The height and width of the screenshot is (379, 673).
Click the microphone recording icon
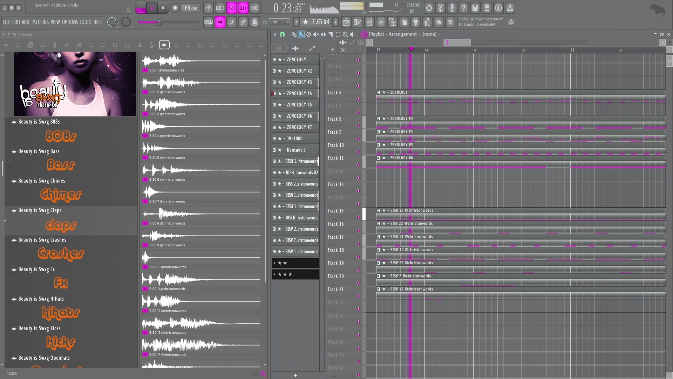click(x=452, y=8)
